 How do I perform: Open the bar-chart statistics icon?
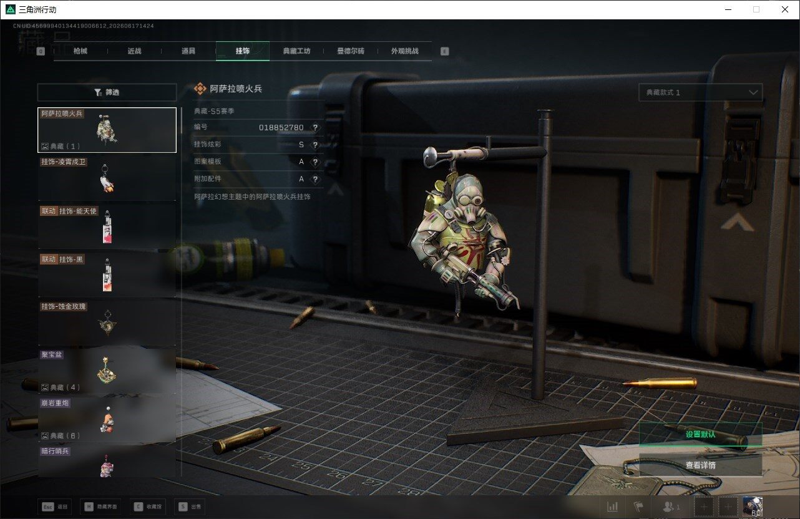(x=613, y=507)
